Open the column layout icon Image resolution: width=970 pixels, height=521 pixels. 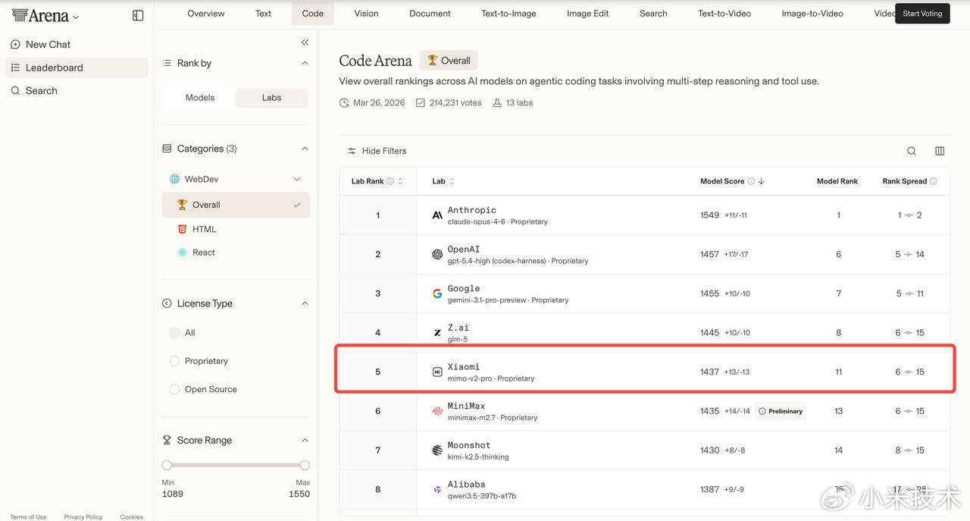(x=940, y=151)
